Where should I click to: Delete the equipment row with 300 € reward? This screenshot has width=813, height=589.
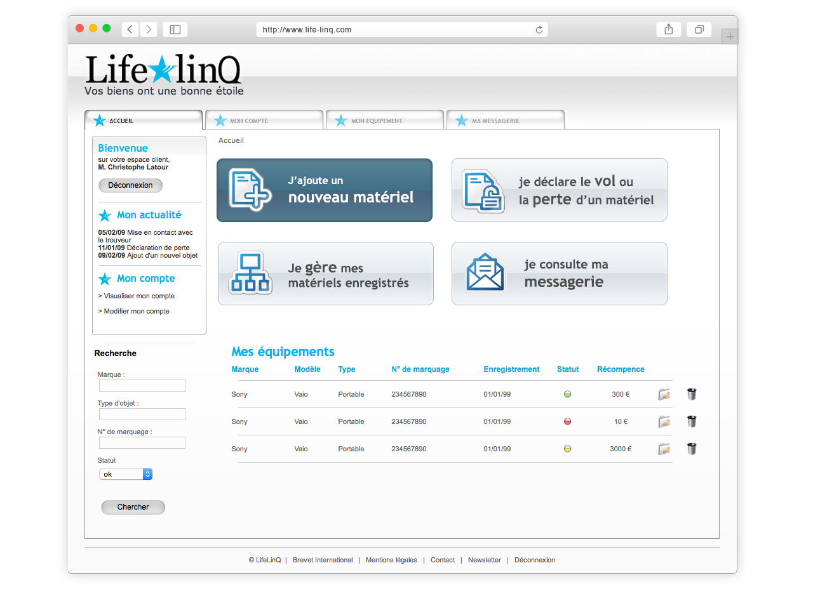click(x=692, y=394)
